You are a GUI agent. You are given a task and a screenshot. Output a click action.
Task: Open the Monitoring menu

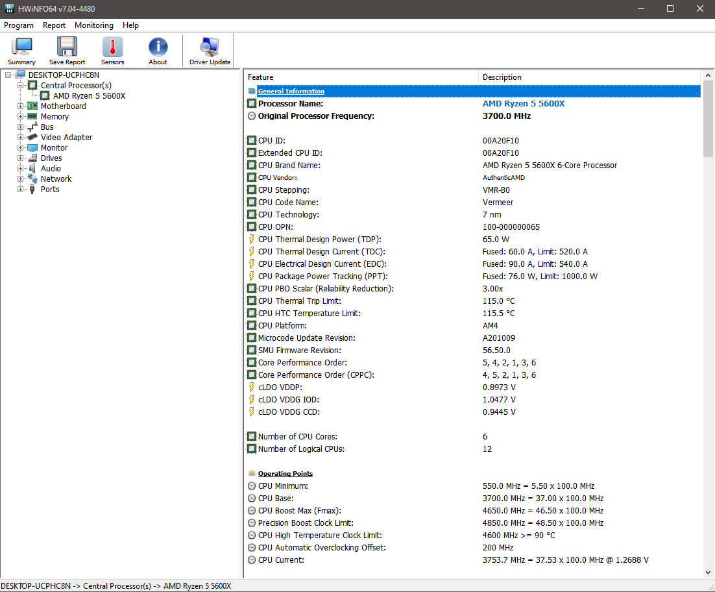(94, 25)
